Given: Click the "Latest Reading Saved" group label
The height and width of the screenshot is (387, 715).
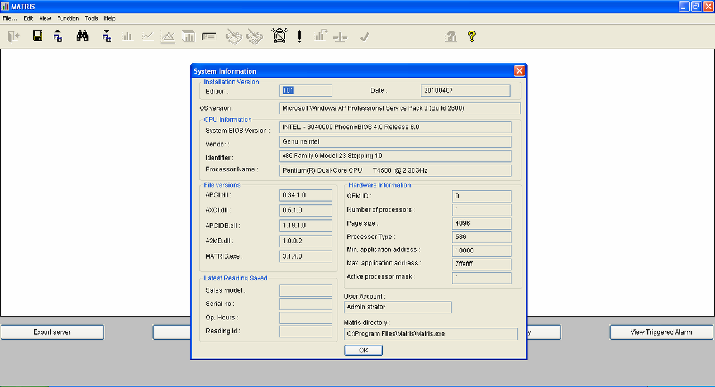Looking at the screenshot, I should 236,278.
